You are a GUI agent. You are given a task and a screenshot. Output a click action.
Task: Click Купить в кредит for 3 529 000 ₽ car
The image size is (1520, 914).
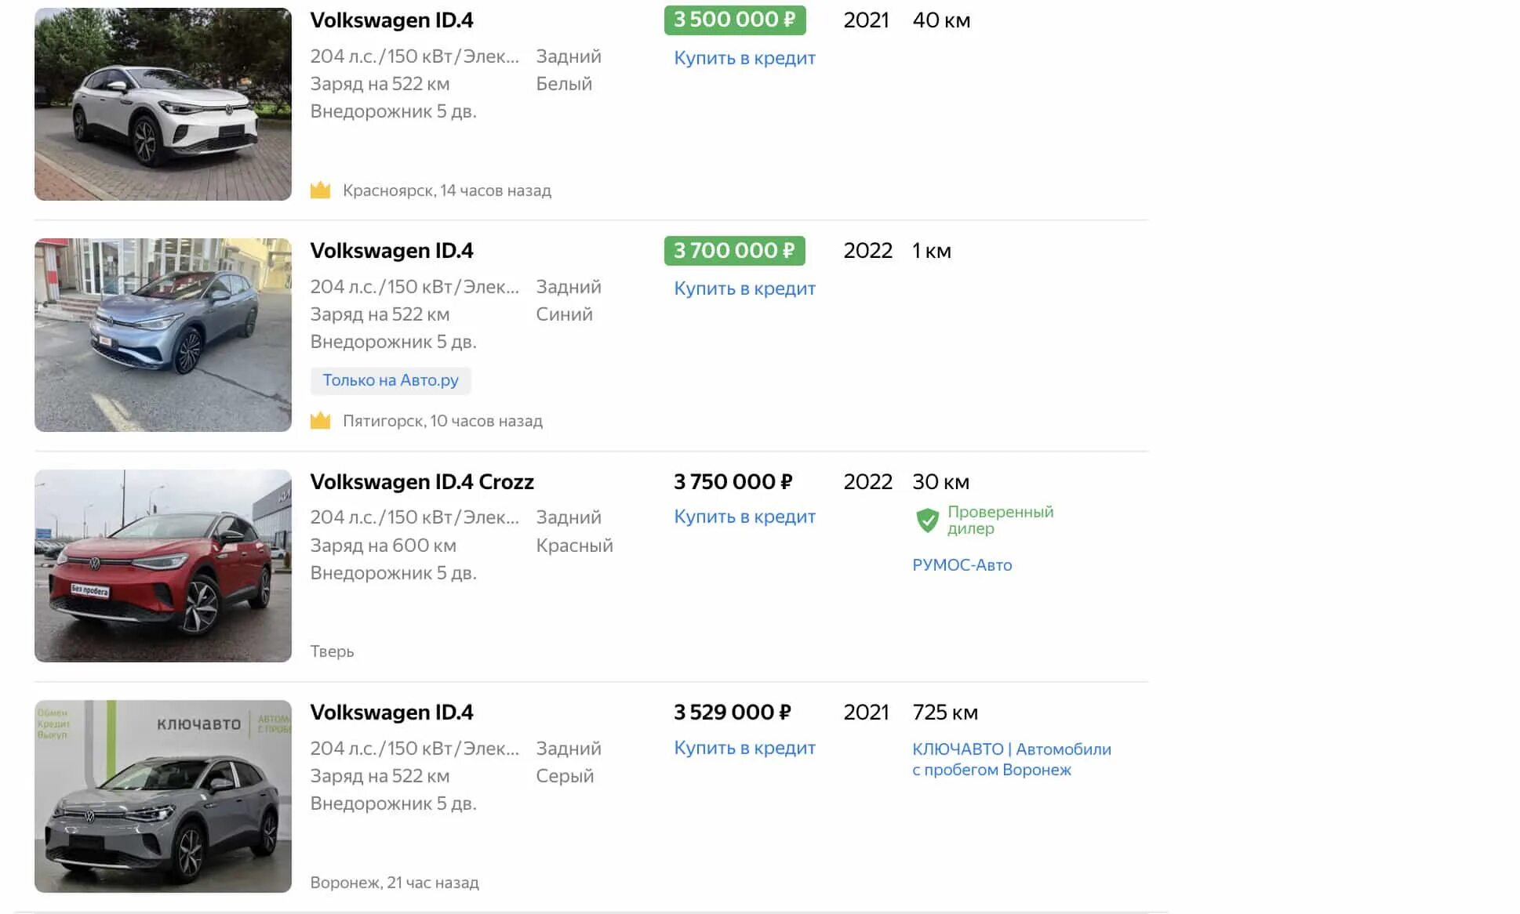pyautogui.click(x=744, y=748)
